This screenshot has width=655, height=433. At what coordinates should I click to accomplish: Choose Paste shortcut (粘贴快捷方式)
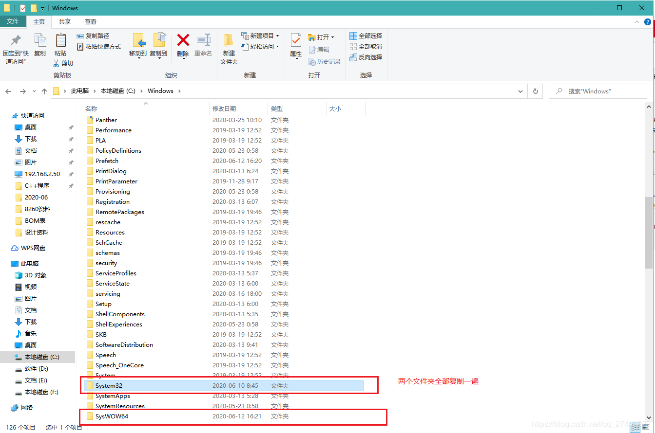pyautogui.click(x=99, y=47)
